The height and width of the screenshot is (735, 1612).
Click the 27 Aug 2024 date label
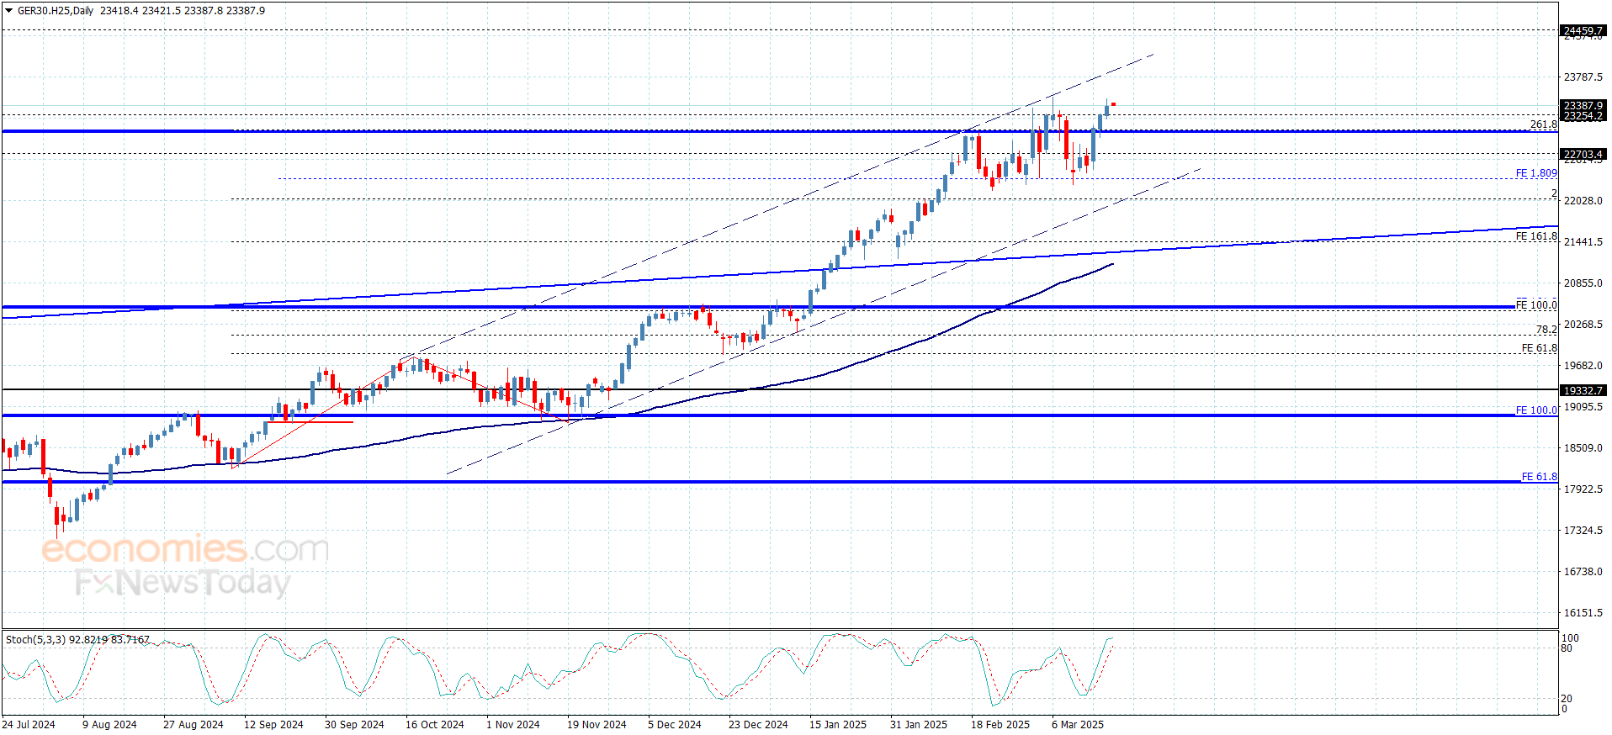click(194, 725)
